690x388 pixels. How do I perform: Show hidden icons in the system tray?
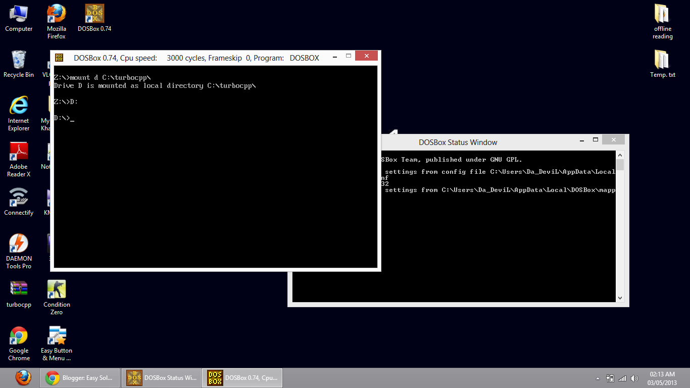[597, 377]
